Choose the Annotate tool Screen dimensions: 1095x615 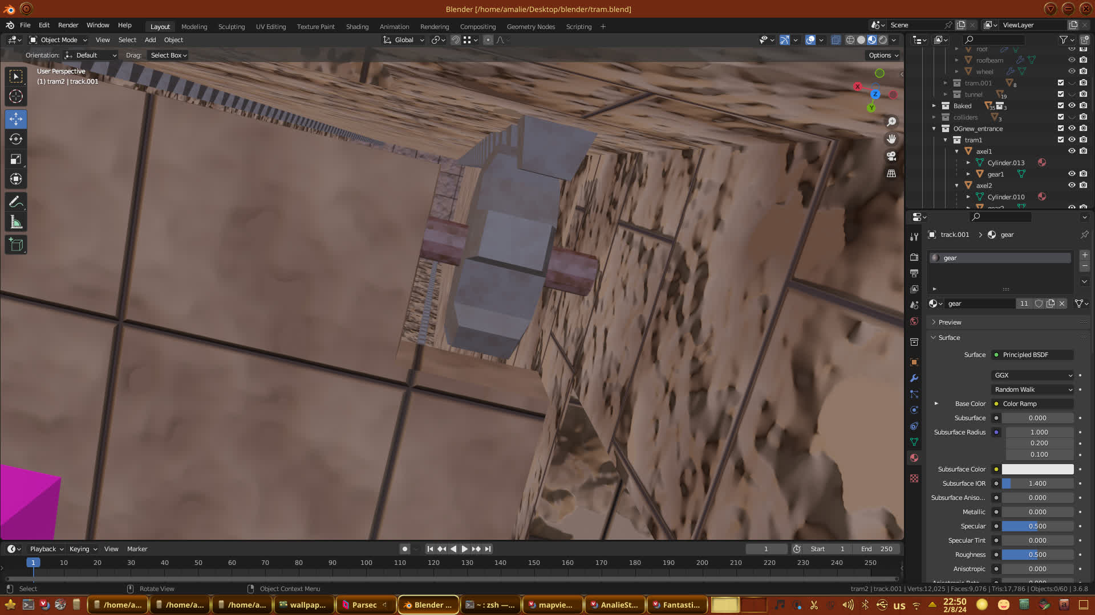[x=16, y=202]
